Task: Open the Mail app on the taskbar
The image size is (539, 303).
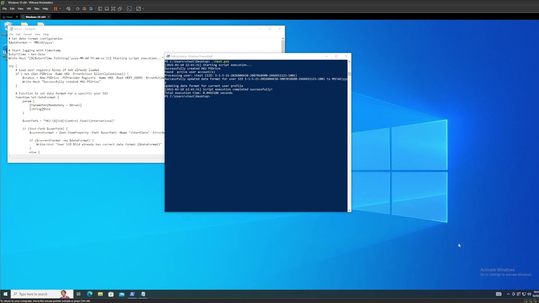Action: (122, 294)
